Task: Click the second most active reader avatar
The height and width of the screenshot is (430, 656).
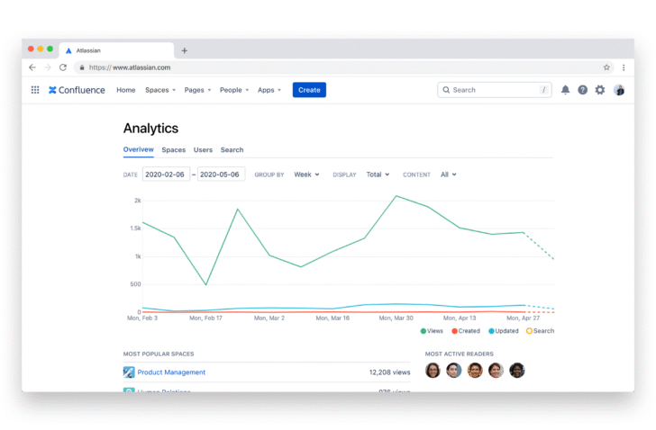Action: [x=453, y=370]
